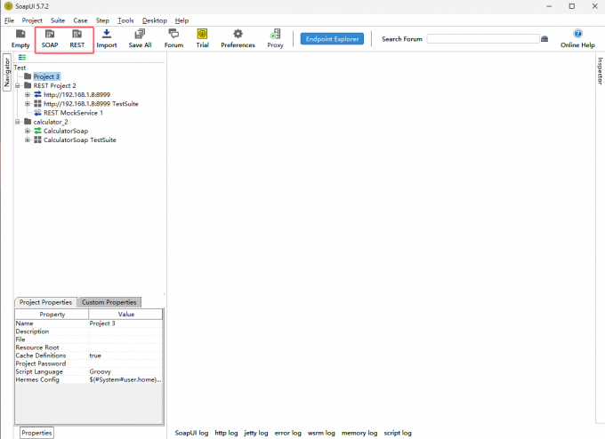Click the Cache Definitions value true
The height and width of the screenshot is (439, 605).
pos(125,355)
